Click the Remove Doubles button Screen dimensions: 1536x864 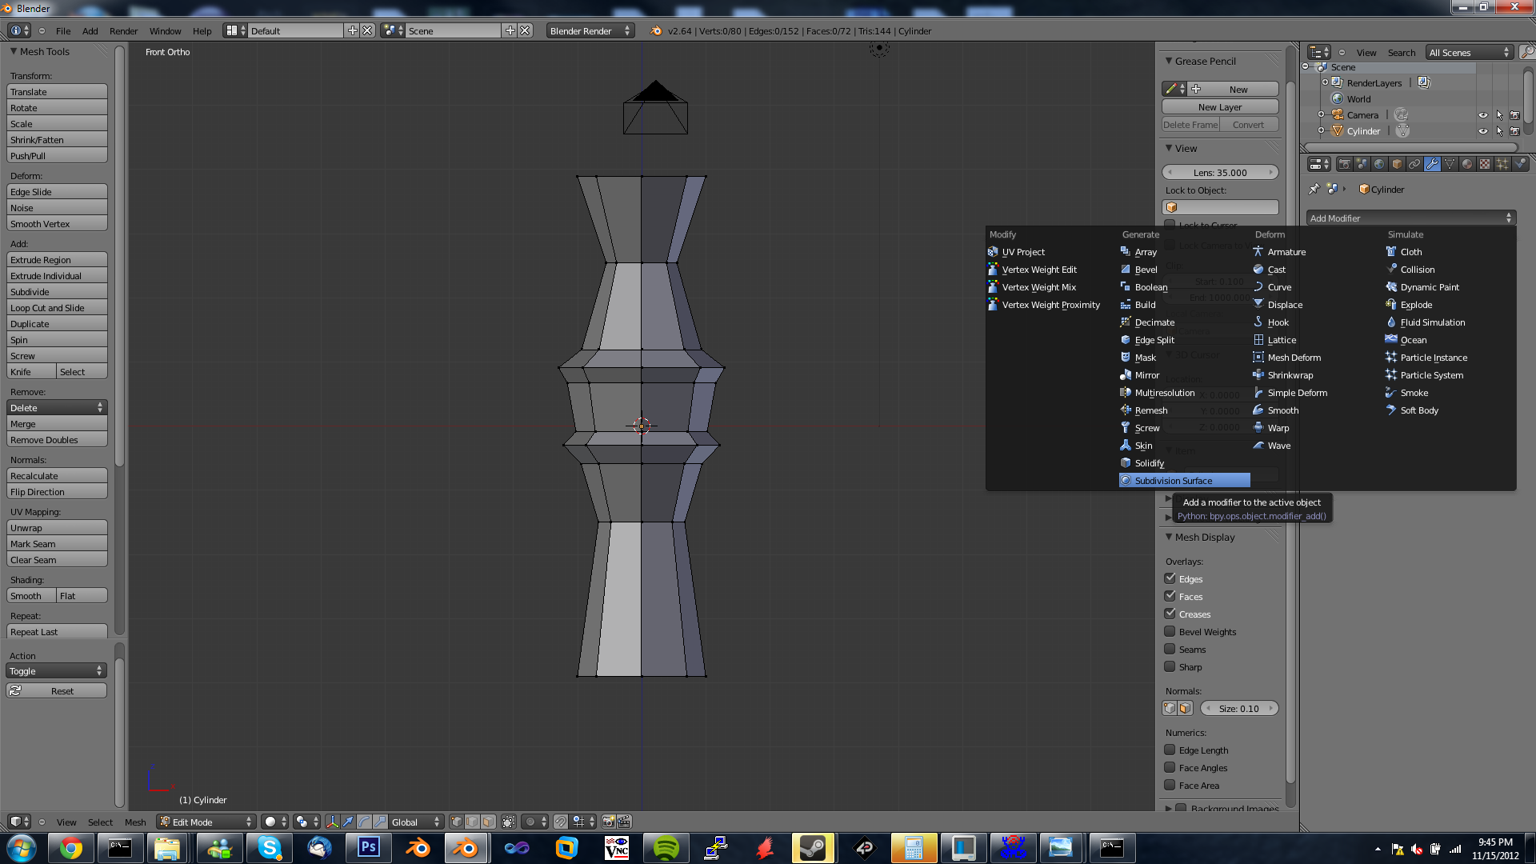tap(57, 439)
